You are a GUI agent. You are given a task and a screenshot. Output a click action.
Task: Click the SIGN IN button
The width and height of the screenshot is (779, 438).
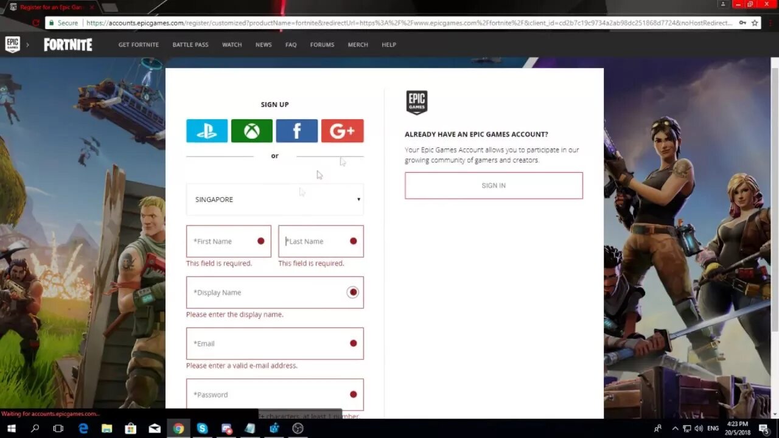coord(494,186)
